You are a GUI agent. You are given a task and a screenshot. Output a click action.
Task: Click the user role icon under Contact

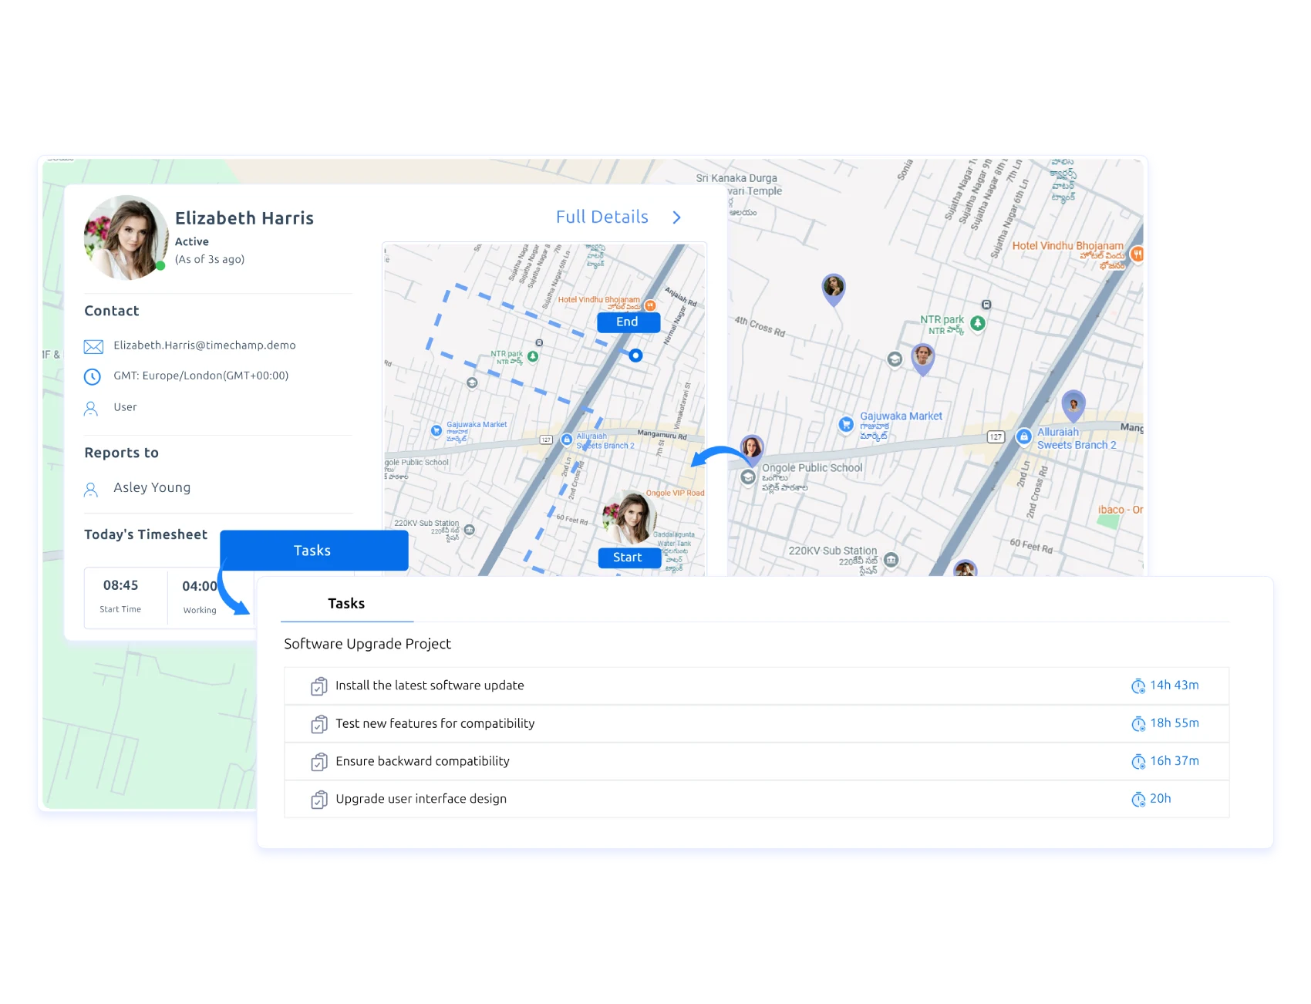point(91,408)
